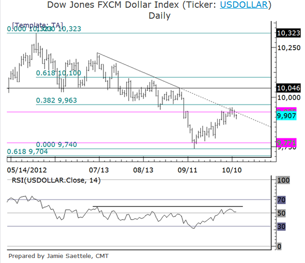Click the 10,000 axis value

(289, 98)
